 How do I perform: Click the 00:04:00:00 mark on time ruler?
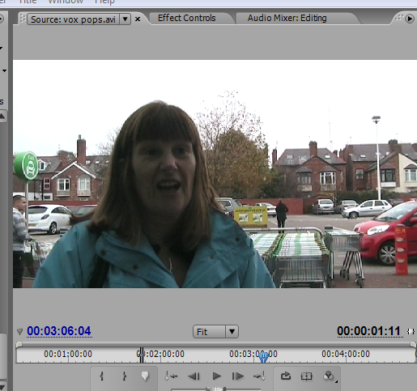point(346,354)
